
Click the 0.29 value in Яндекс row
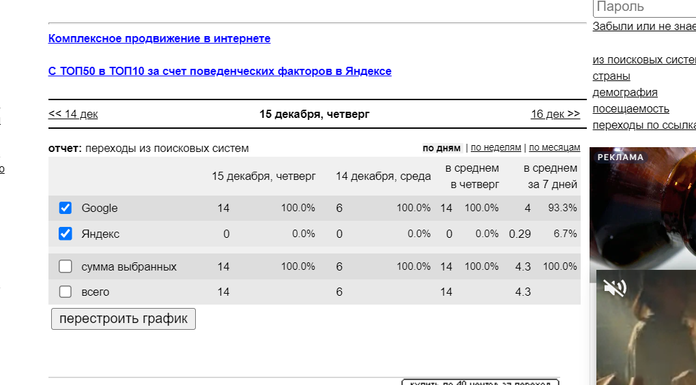(x=520, y=234)
